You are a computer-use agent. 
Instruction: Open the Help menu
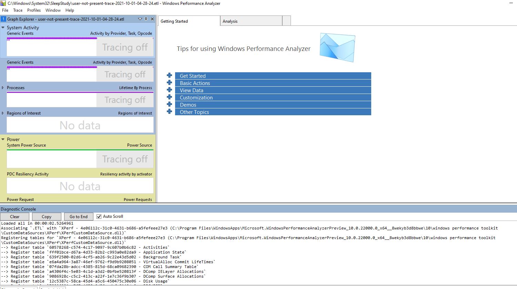pos(70,10)
